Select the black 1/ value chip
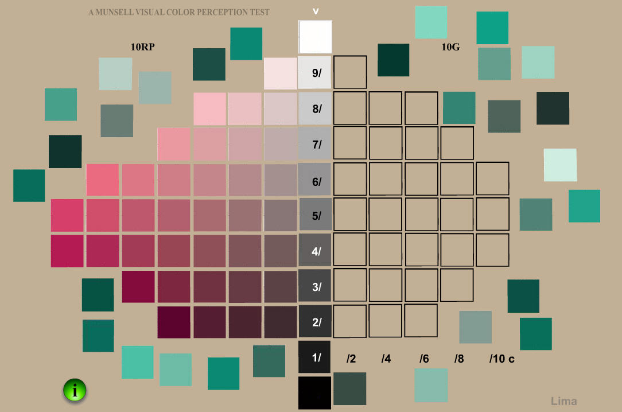This screenshot has height=412, width=622. tap(315, 356)
